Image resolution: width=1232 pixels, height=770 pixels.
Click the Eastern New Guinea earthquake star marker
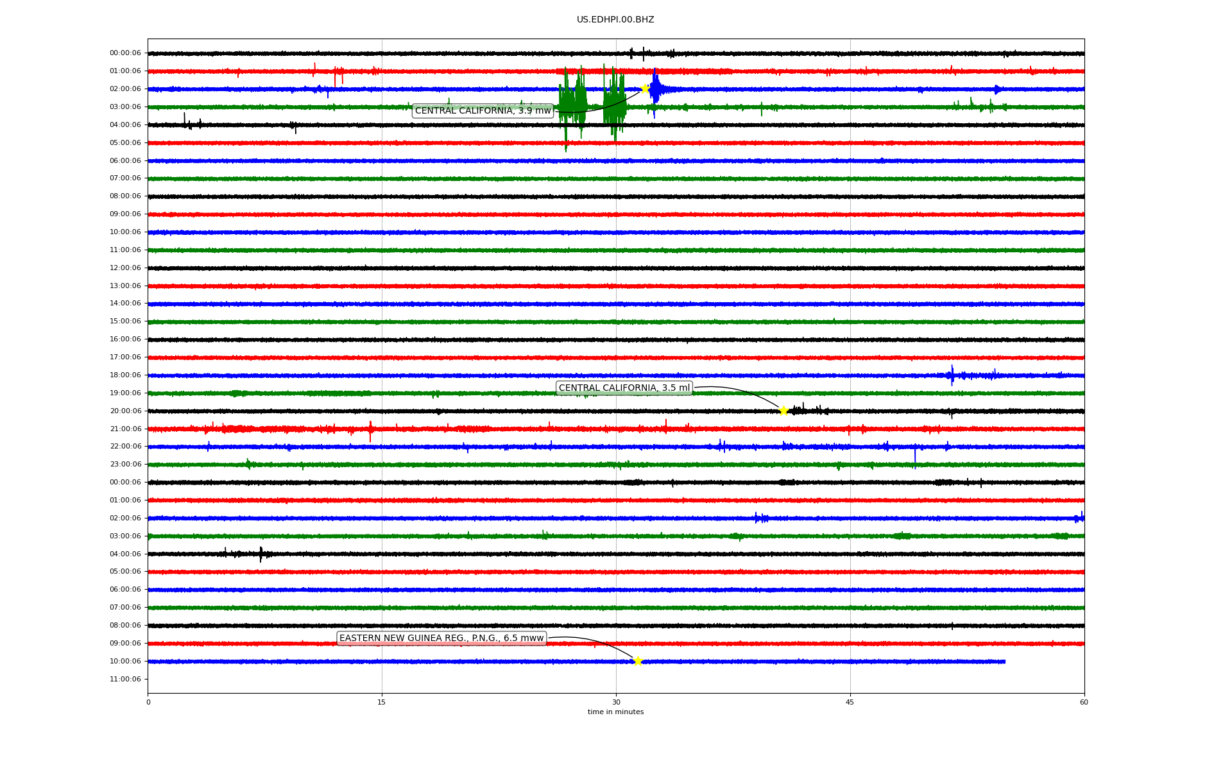coord(637,661)
